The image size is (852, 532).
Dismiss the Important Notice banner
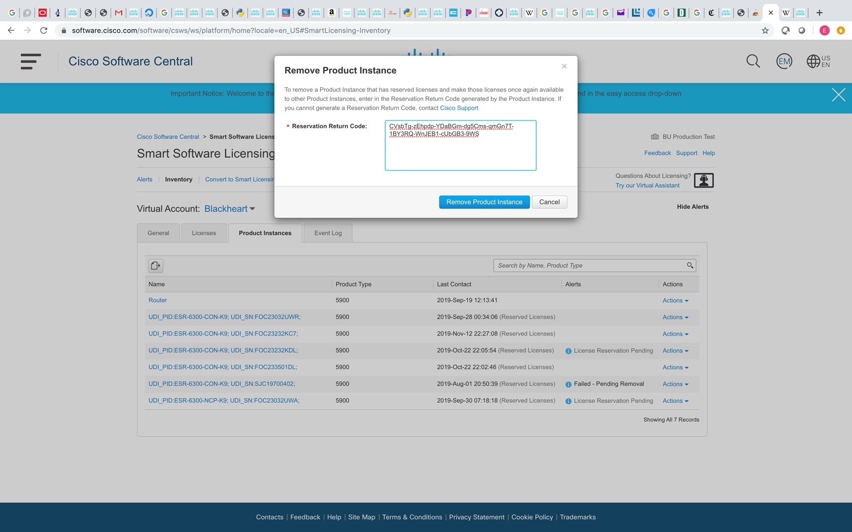(838, 95)
